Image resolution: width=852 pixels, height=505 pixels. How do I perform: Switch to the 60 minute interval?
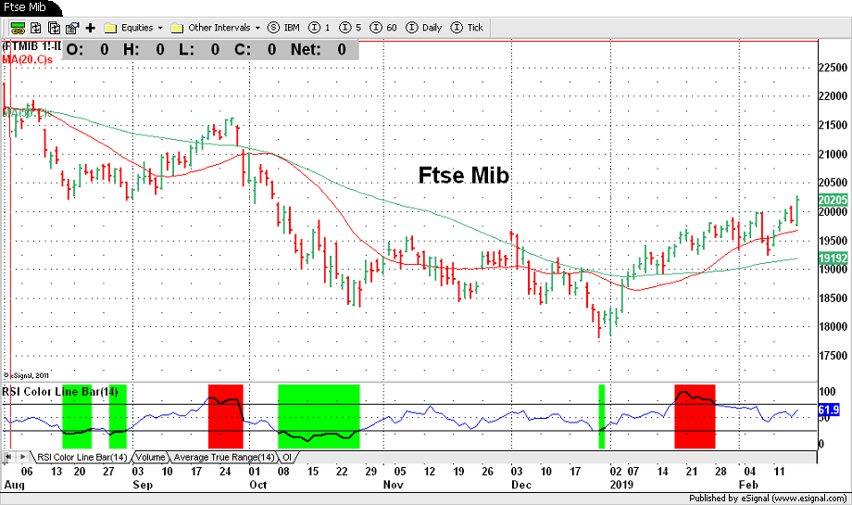tap(383, 28)
